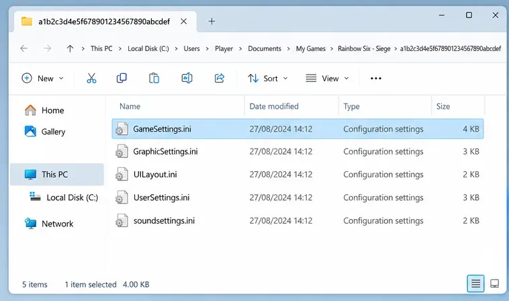Click the Rename icon in toolbar
The width and height of the screenshot is (509, 301).
pyautogui.click(x=187, y=78)
